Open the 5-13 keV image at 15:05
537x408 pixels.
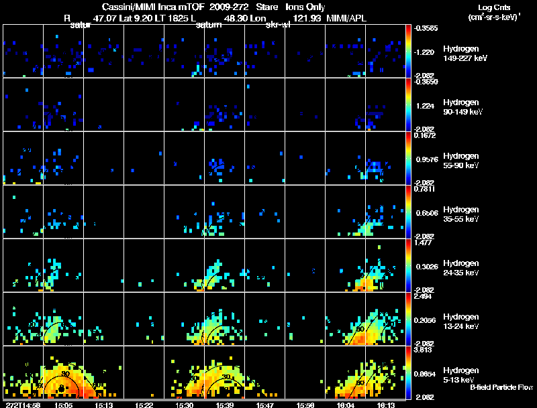[x=63, y=372]
